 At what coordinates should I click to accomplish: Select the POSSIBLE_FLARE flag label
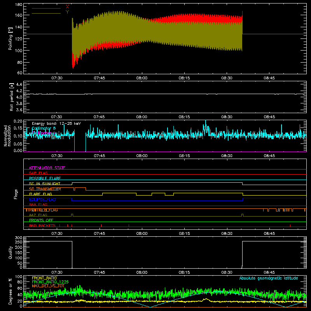45,178
